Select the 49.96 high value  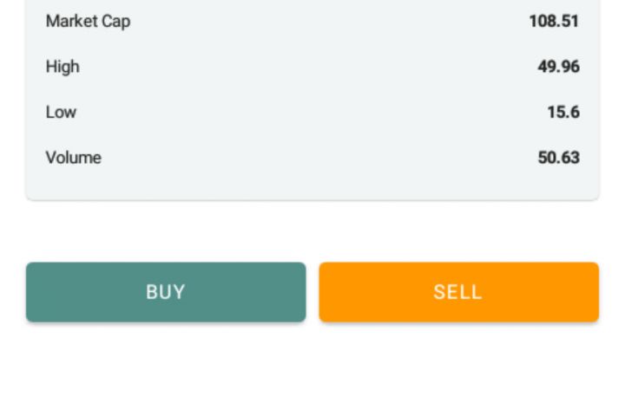(558, 67)
